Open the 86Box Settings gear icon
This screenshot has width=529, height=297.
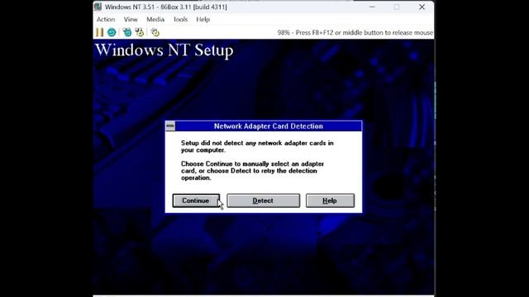(x=155, y=32)
